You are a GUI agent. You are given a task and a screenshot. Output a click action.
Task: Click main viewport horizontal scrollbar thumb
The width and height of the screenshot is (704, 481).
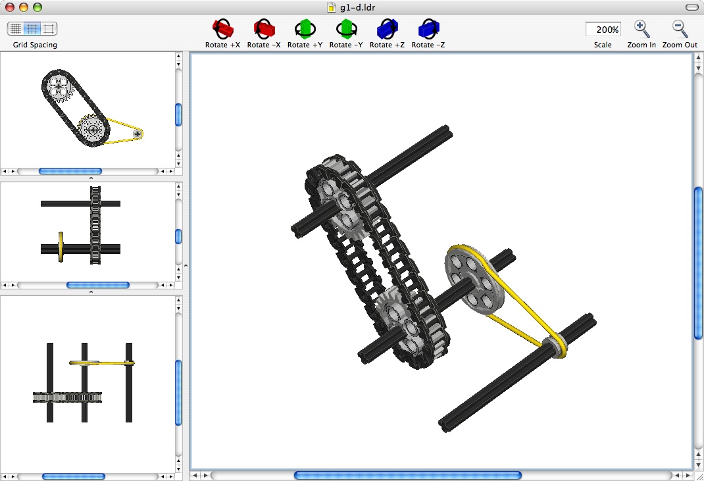click(408, 475)
